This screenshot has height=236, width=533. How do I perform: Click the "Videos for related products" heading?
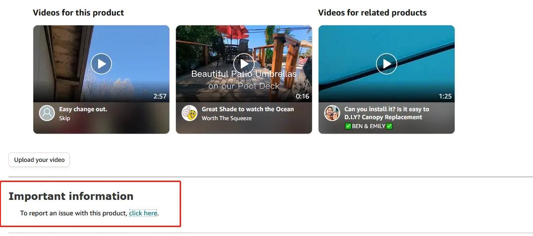click(x=372, y=13)
